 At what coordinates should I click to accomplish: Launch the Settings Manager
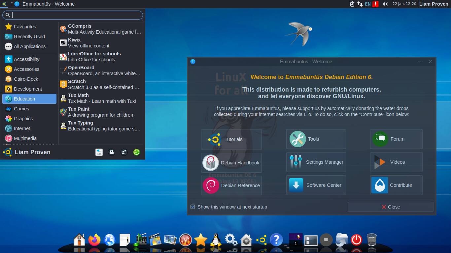pyautogui.click(x=316, y=162)
